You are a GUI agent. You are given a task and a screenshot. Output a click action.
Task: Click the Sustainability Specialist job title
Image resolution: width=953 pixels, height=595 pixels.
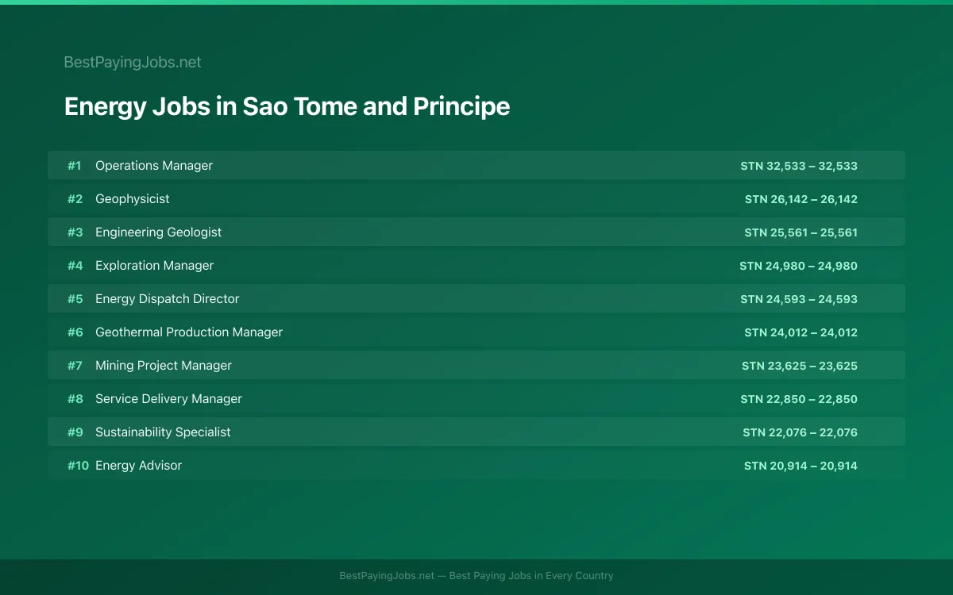point(163,432)
